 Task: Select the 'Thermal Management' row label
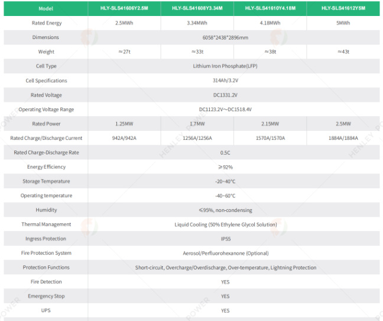[x=46, y=224]
